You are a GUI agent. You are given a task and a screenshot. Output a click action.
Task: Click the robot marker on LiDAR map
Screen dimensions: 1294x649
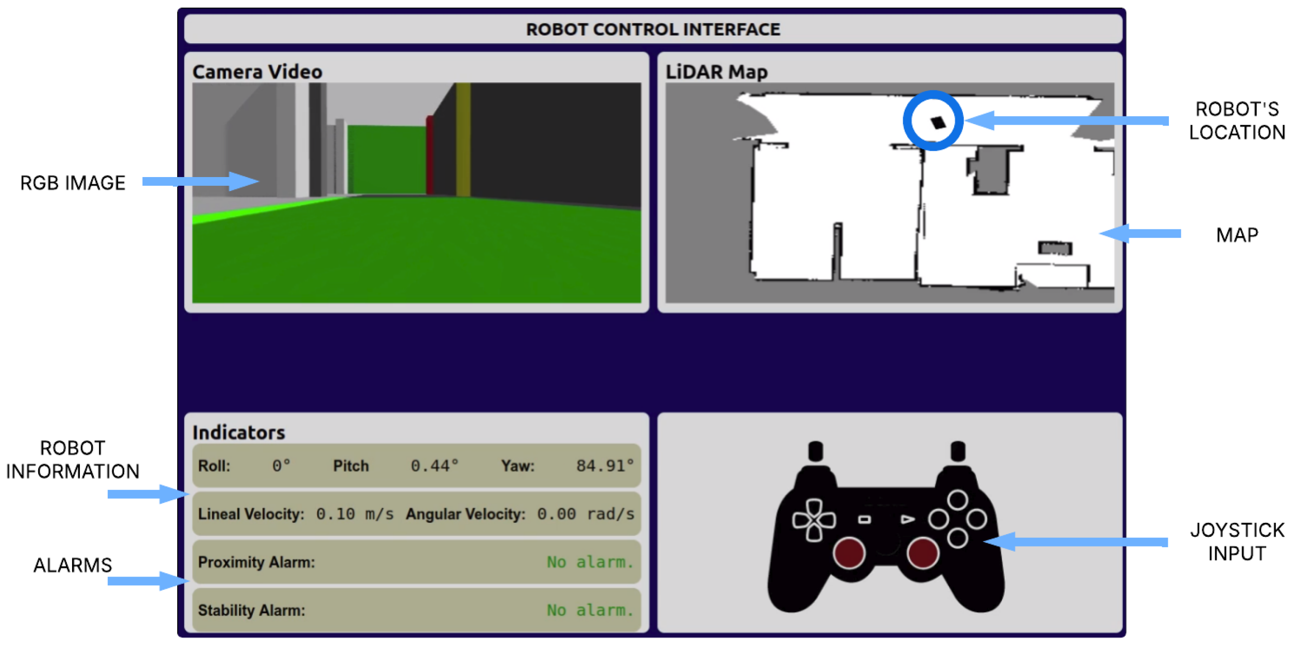(938, 122)
